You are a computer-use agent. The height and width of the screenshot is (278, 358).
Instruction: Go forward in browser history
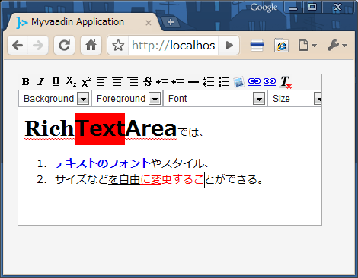(38, 46)
